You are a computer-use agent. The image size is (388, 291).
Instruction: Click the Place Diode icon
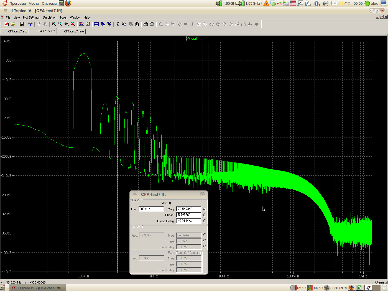pos(199,24)
